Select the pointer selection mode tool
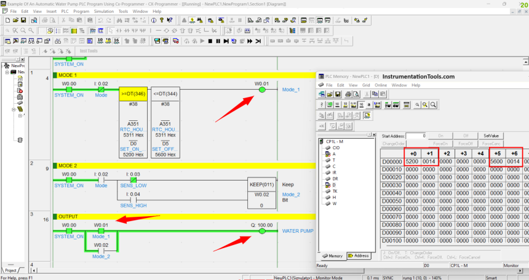This screenshot has height=280, width=529. pos(111,31)
